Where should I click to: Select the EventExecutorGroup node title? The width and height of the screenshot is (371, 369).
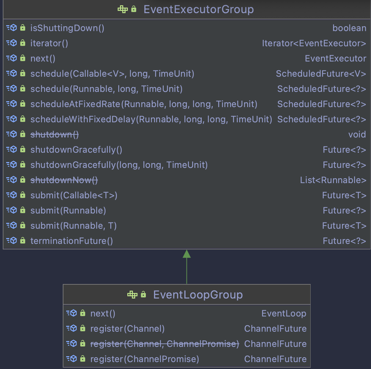199,9
